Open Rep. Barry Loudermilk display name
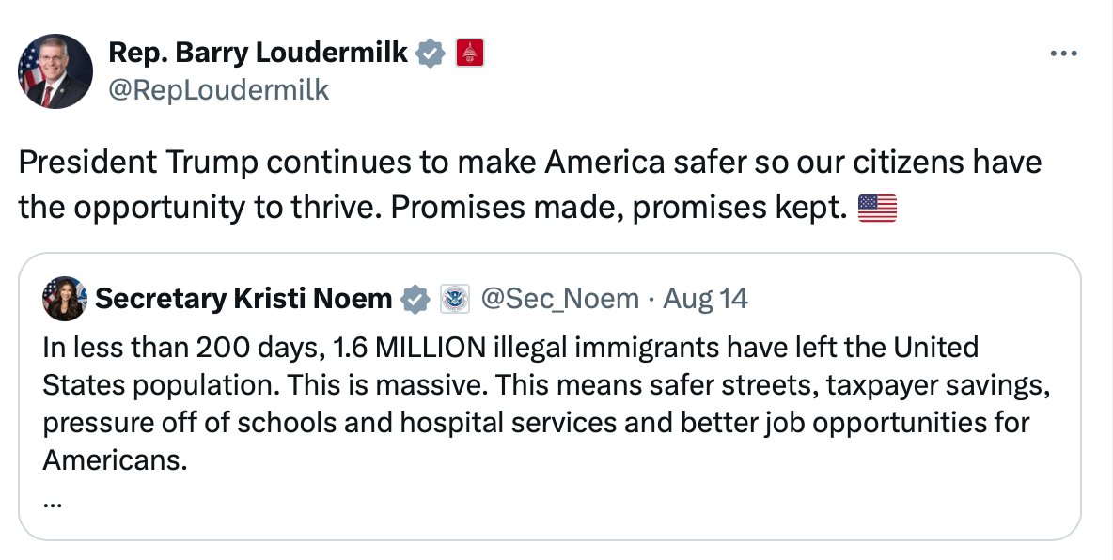 [259, 53]
